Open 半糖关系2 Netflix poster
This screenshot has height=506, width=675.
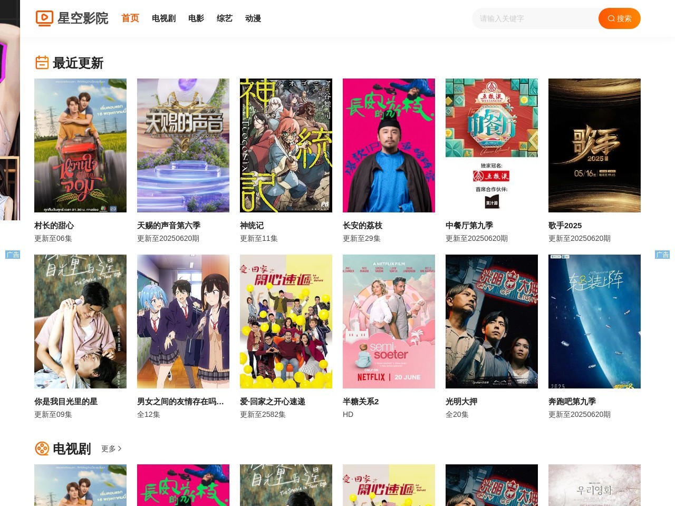click(x=389, y=322)
